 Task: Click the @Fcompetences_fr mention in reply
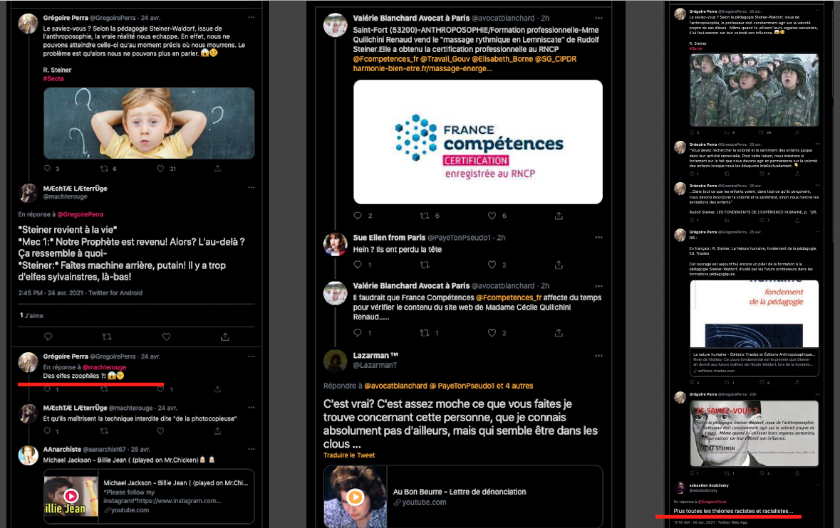[509, 297]
